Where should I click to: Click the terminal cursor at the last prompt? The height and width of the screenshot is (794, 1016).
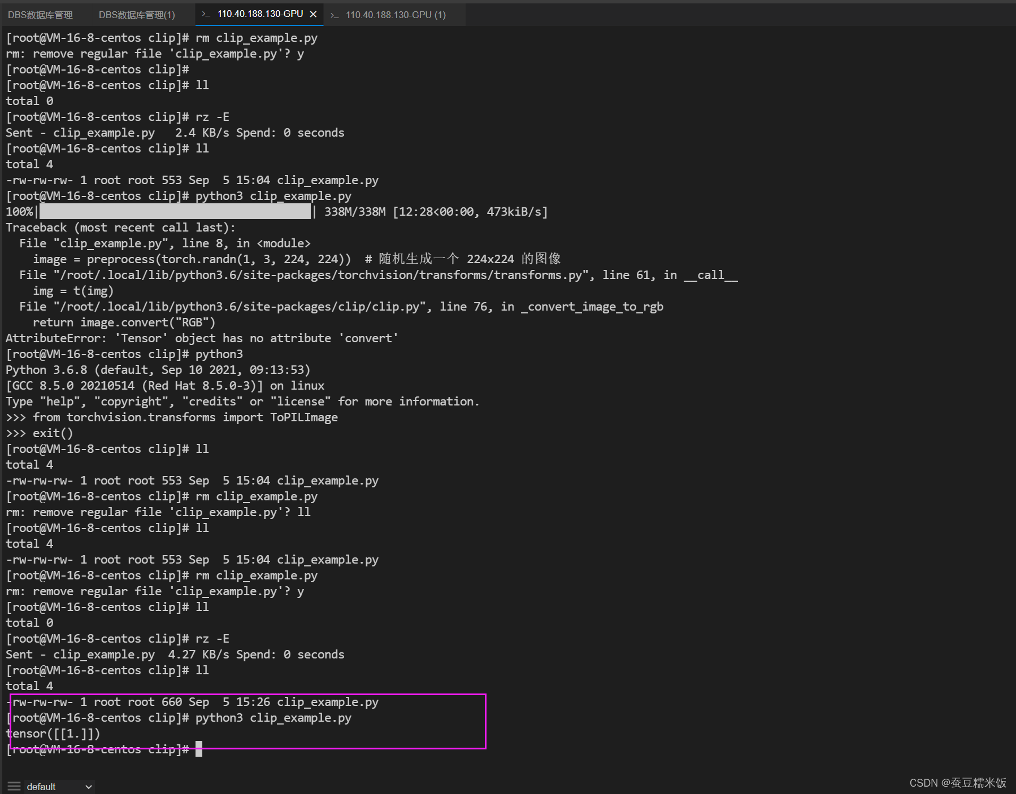pos(199,749)
